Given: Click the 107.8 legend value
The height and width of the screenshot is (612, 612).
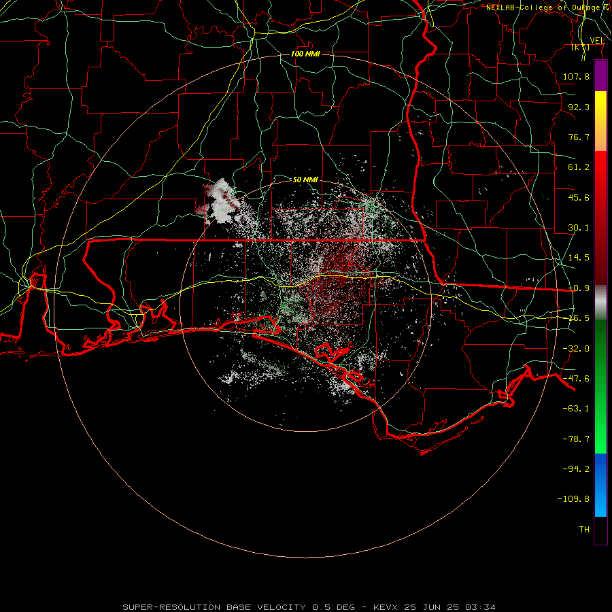Looking at the screenshot, I should pos(576,76).
